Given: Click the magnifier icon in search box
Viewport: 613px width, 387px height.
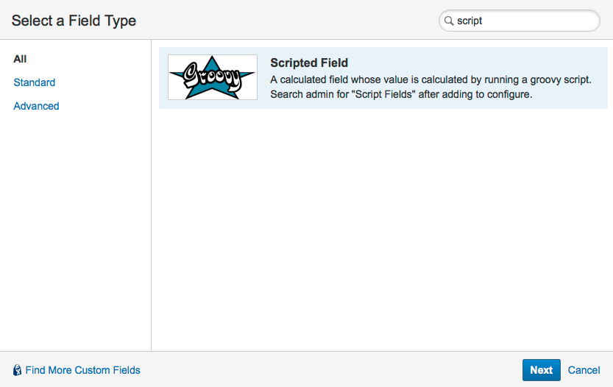Looking at the screenshot, I should (449, 21).
